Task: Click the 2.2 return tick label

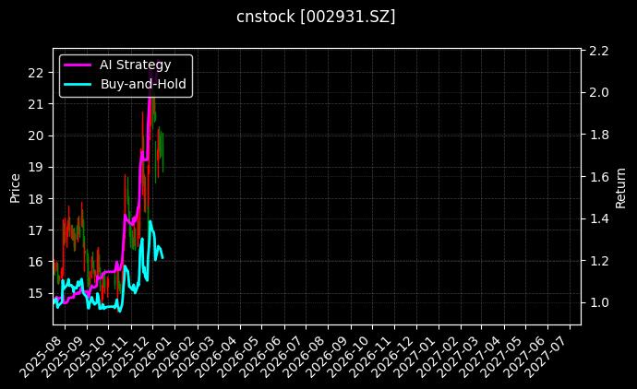Action: tap(597, 51)
